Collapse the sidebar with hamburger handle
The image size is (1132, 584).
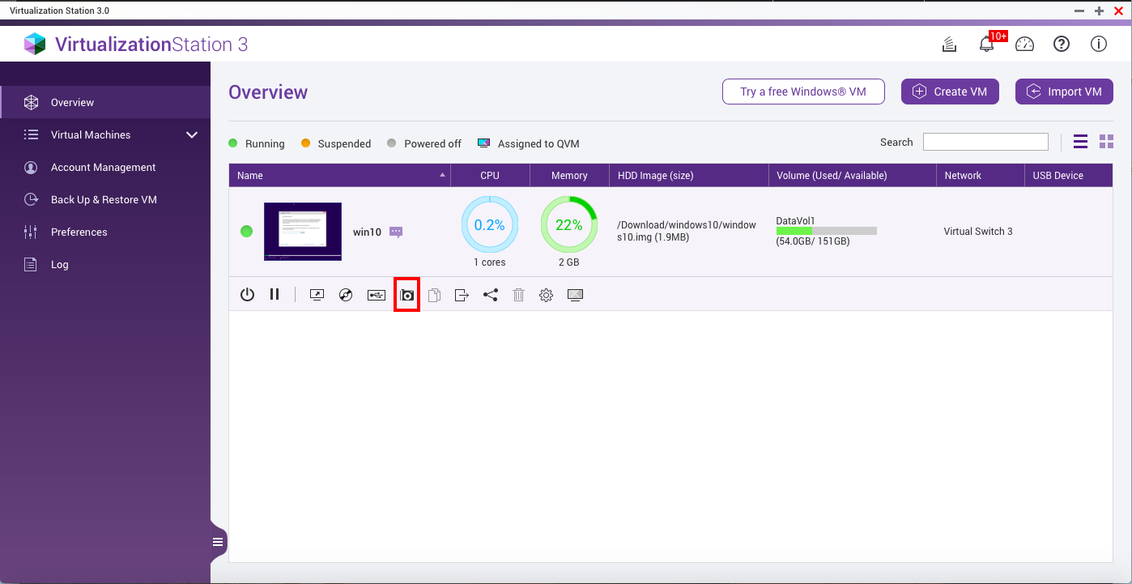(217, 542)
